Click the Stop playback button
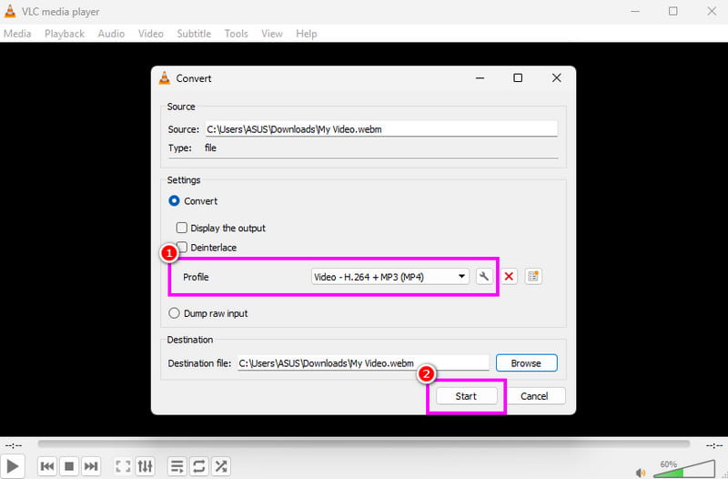This screenshot has width=728, height=479. point(68,466)
